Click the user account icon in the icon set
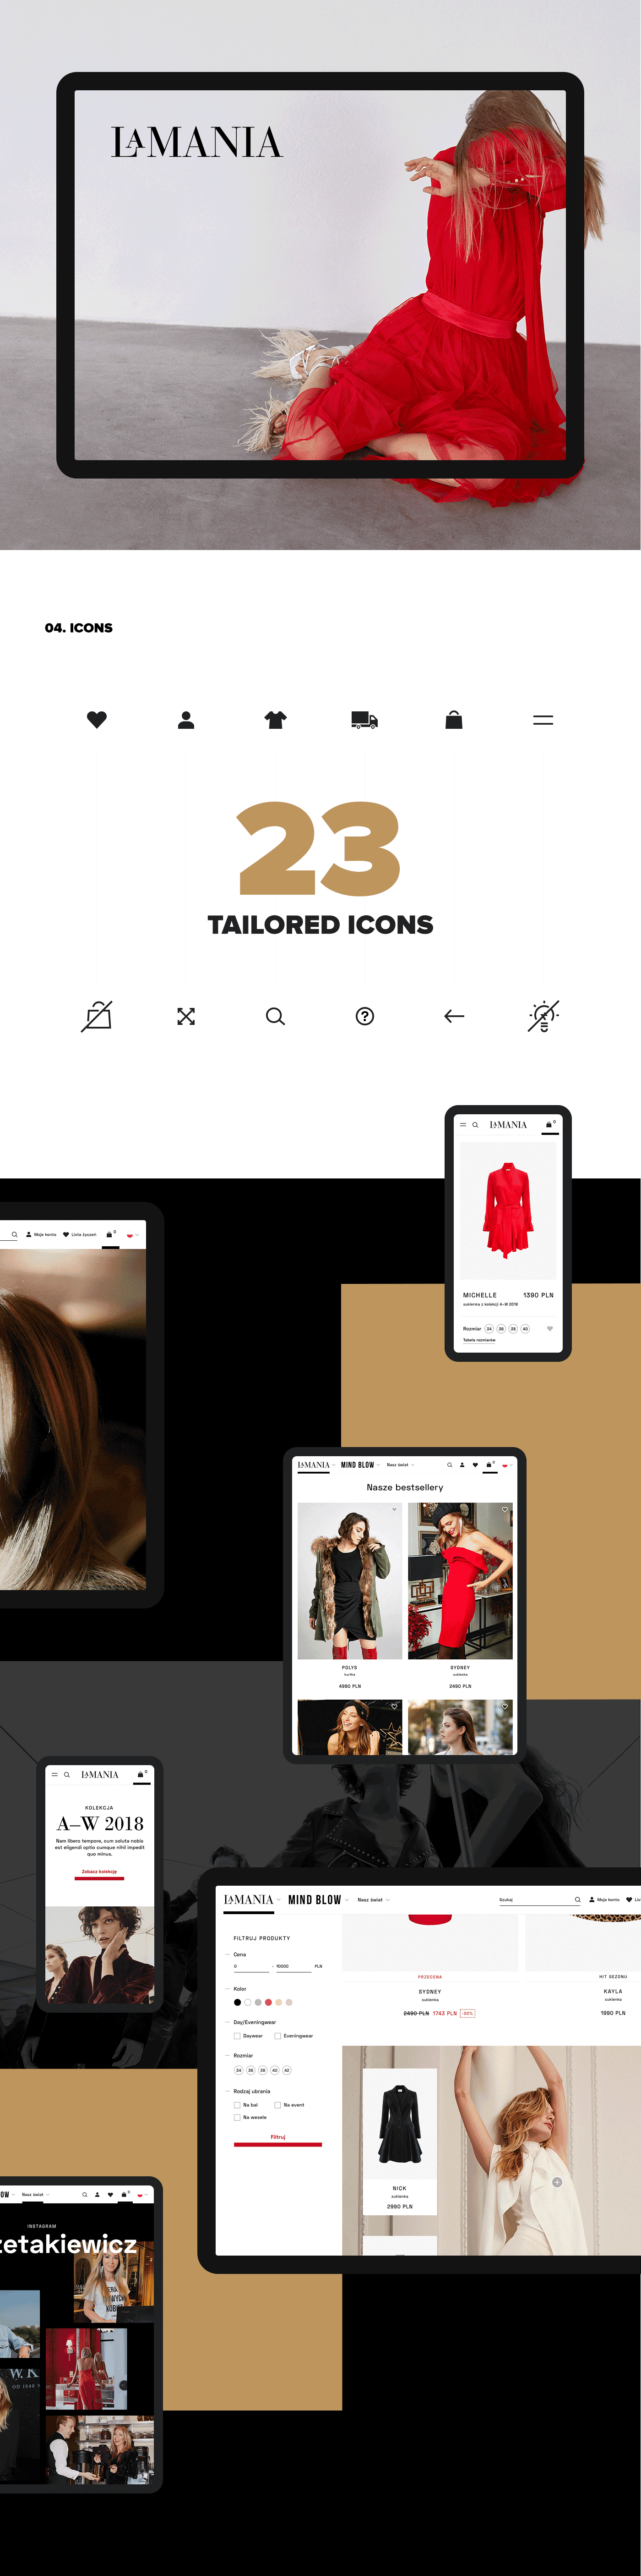 tap(186, 719)
